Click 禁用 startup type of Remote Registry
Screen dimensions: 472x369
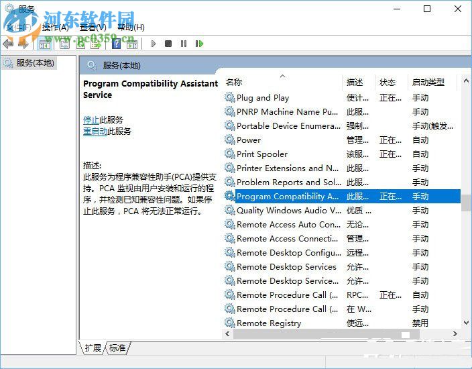tap(420, 323)
